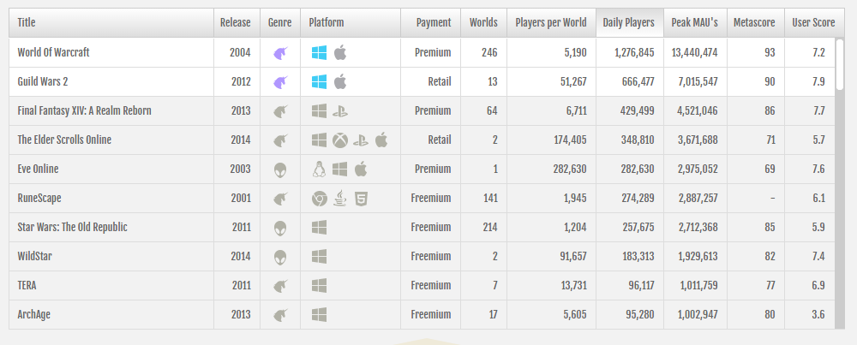Click the unicorn genre icon for The Elder Scrolls Online

pos(280,140)
